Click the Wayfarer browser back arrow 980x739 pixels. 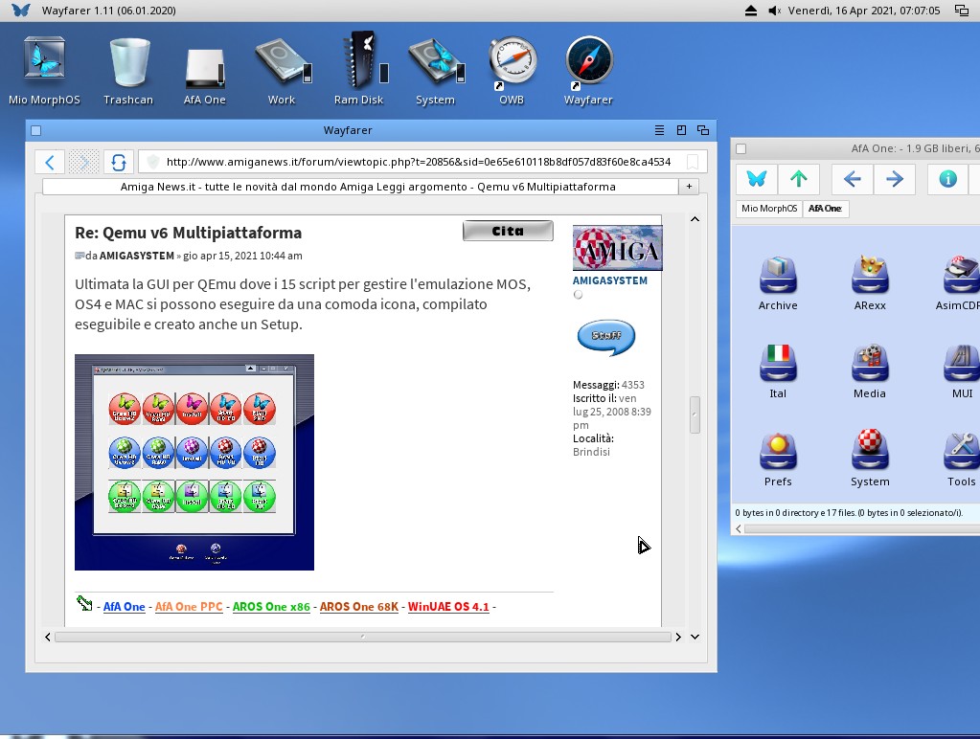coord(50,162)
